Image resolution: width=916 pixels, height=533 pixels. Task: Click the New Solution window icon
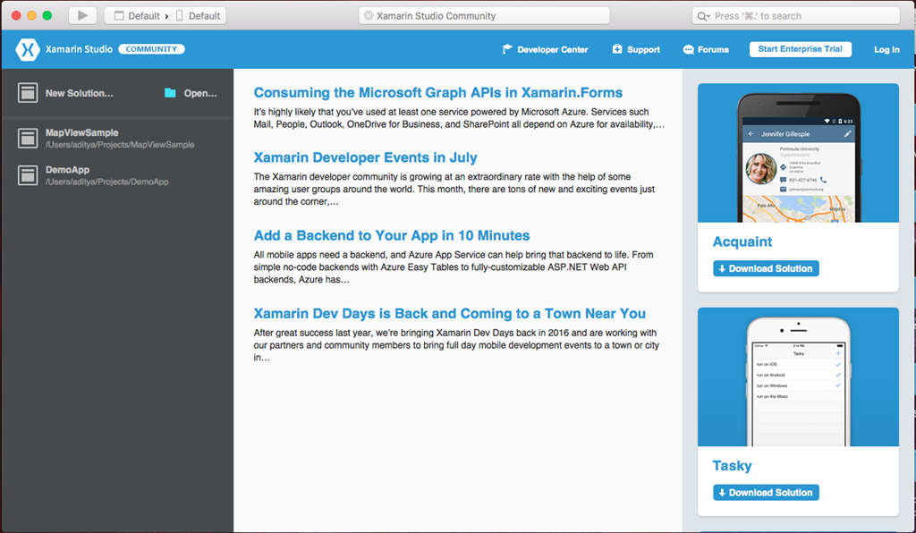pyautogui.click(x=28, y=93)
